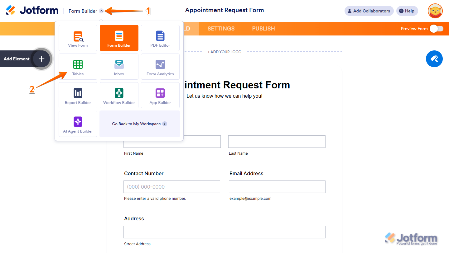
Task: Open the App Builder tile
Action: 160,95
